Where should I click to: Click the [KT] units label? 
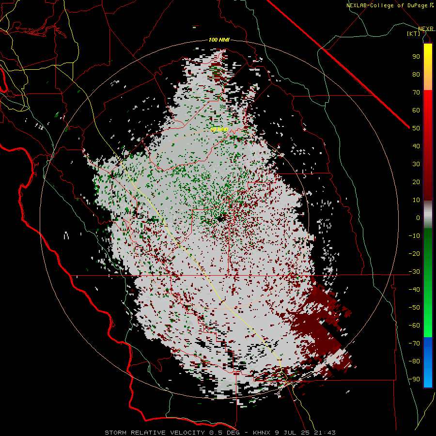pyautogui.click(x=414, y=33)
